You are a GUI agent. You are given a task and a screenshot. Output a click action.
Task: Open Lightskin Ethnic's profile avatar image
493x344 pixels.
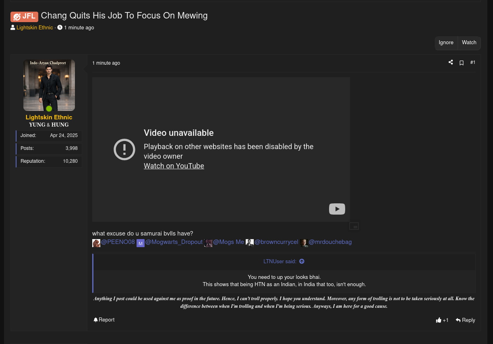coord(49,85)
